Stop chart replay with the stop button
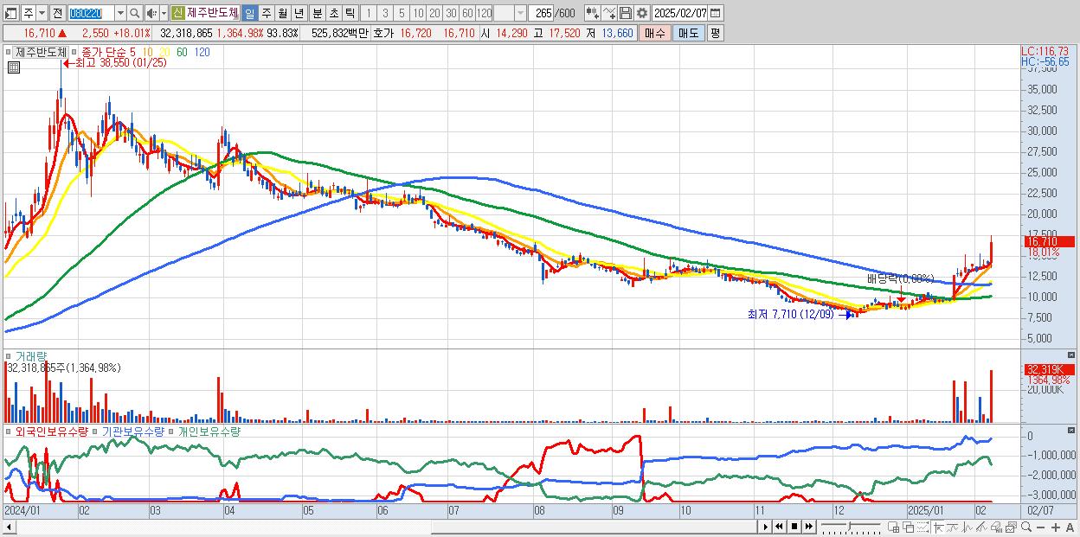The width and height of the screenshot is (1080, 537). coord(794,527)
